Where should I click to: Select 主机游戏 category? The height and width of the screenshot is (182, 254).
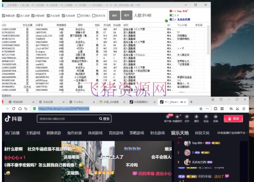click(x=33, y=133)
